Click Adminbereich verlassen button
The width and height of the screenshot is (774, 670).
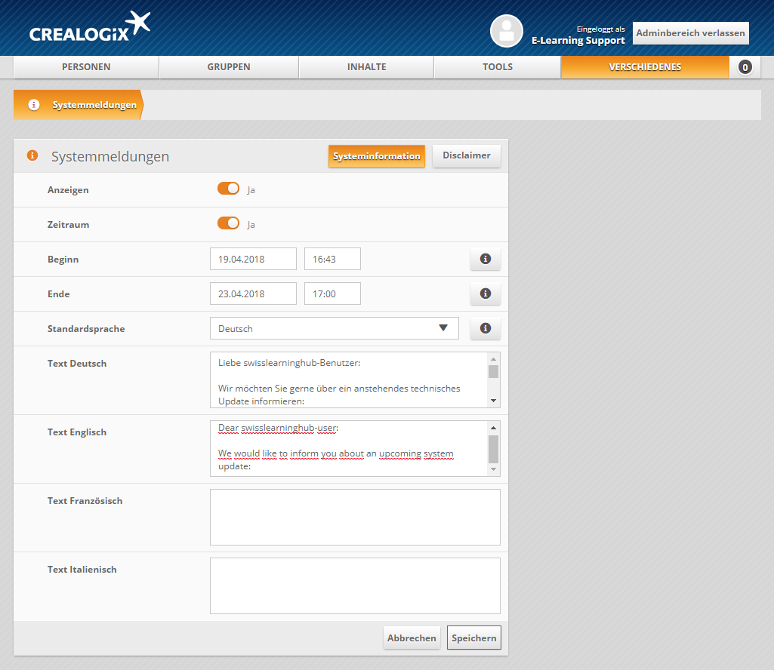690,33
